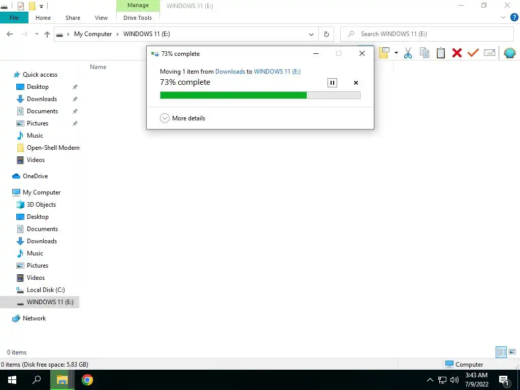
Task: Switch to Large icons view layout
Action: click(x=512, y=352)
